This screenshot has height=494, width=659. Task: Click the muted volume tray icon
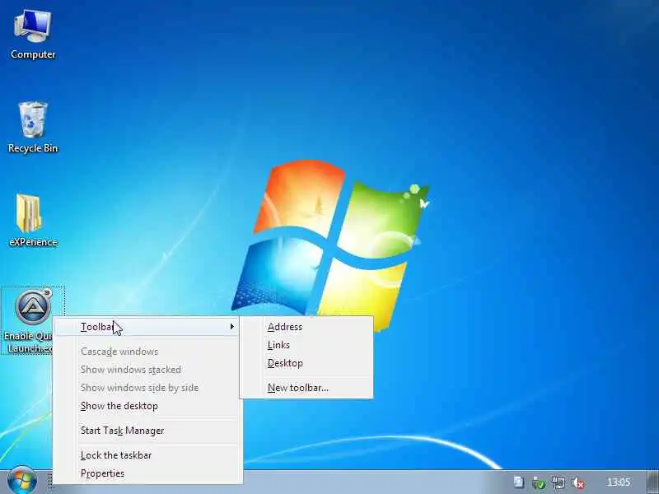[x=579, y=482]
